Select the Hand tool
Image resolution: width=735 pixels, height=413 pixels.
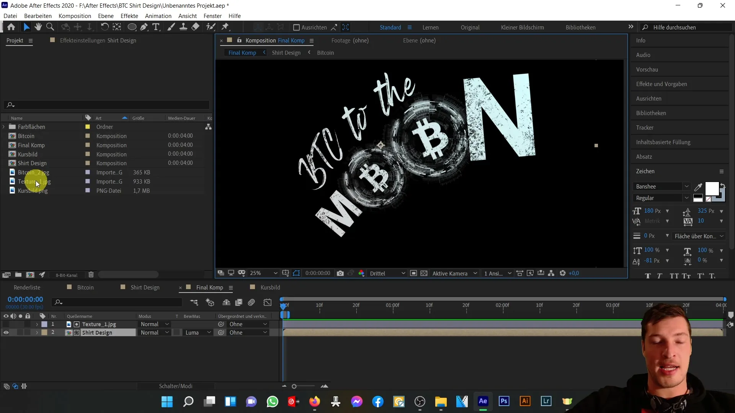pyautogui.click(x=38, y=27)
